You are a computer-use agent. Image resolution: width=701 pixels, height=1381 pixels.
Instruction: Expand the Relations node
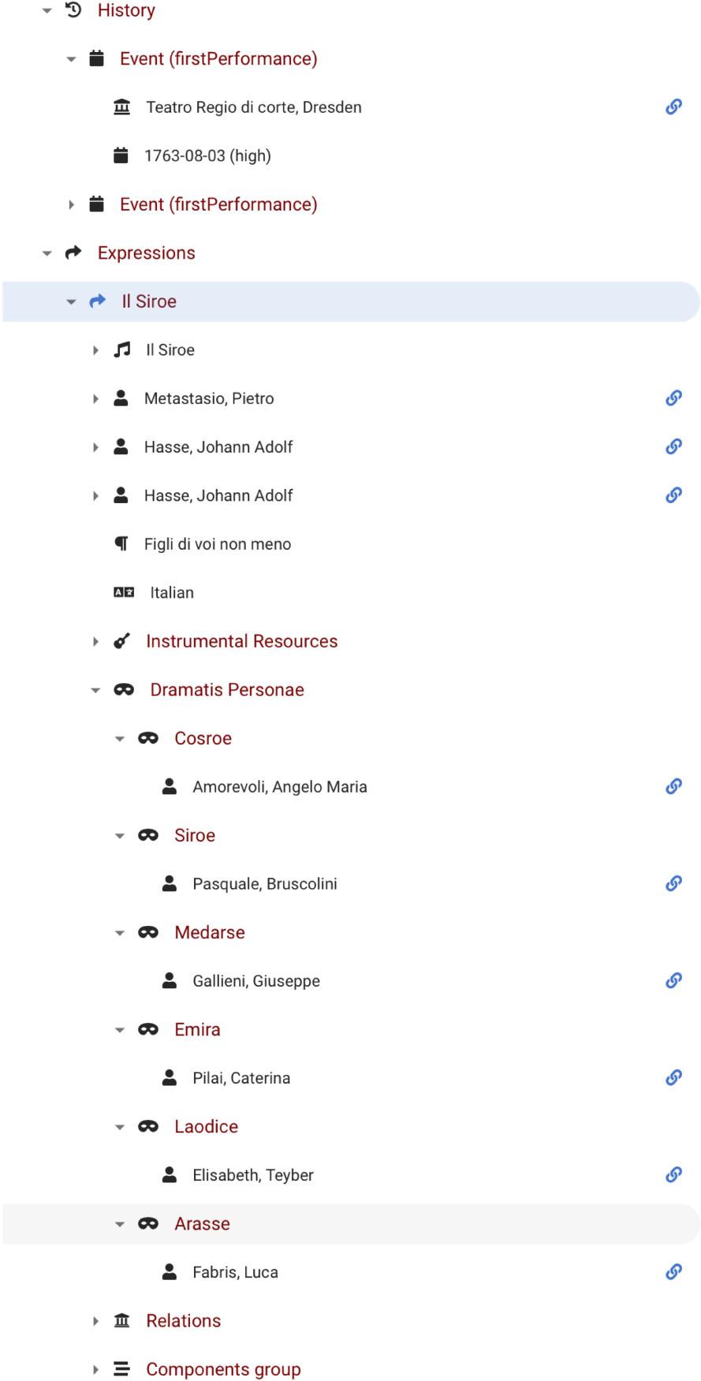point(95,1320)
